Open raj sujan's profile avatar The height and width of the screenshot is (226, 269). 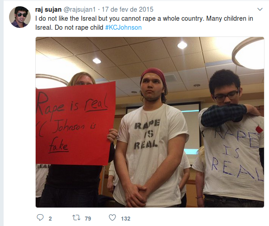pos(20,17)
